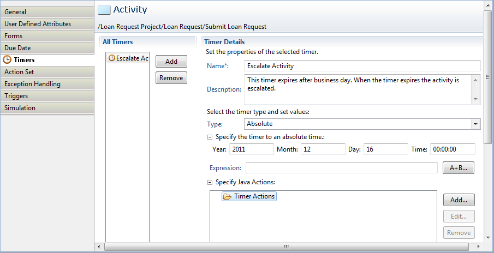This screenshot has height=253, width=494.
Task: Go to the Due Date tab
Action: (47, 48)
